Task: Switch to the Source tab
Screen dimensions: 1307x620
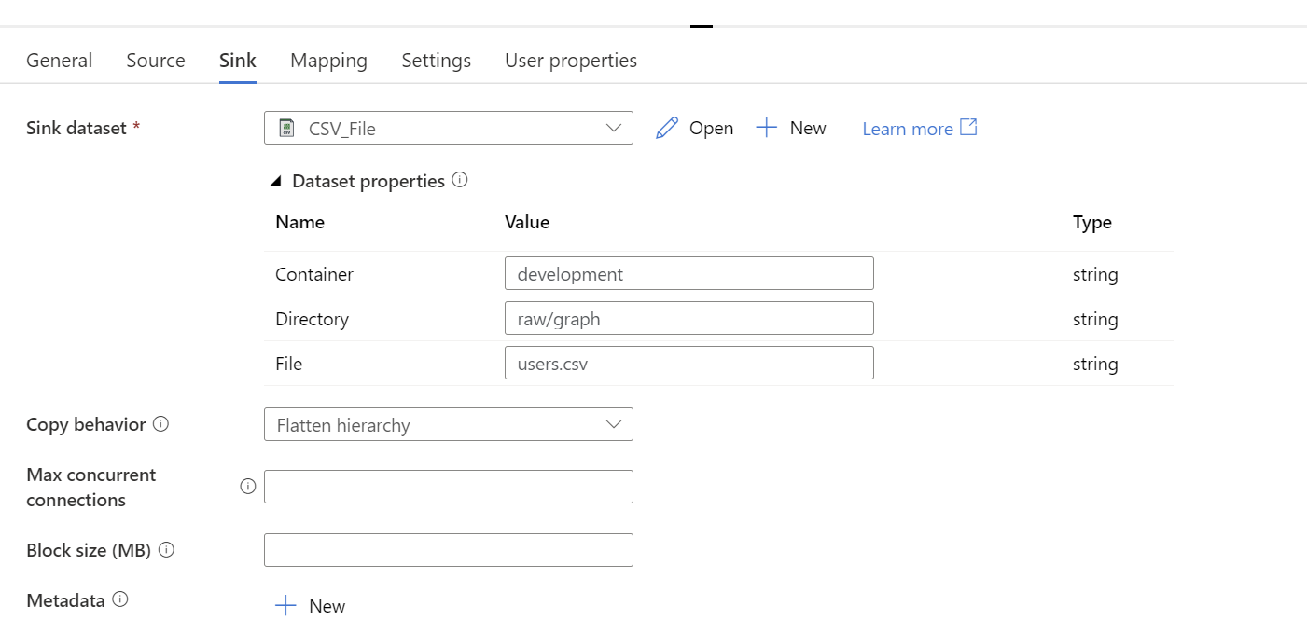Action: coord(156,61)
